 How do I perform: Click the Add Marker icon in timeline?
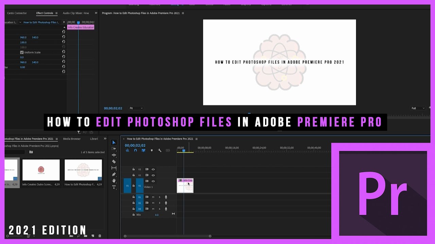152,150
